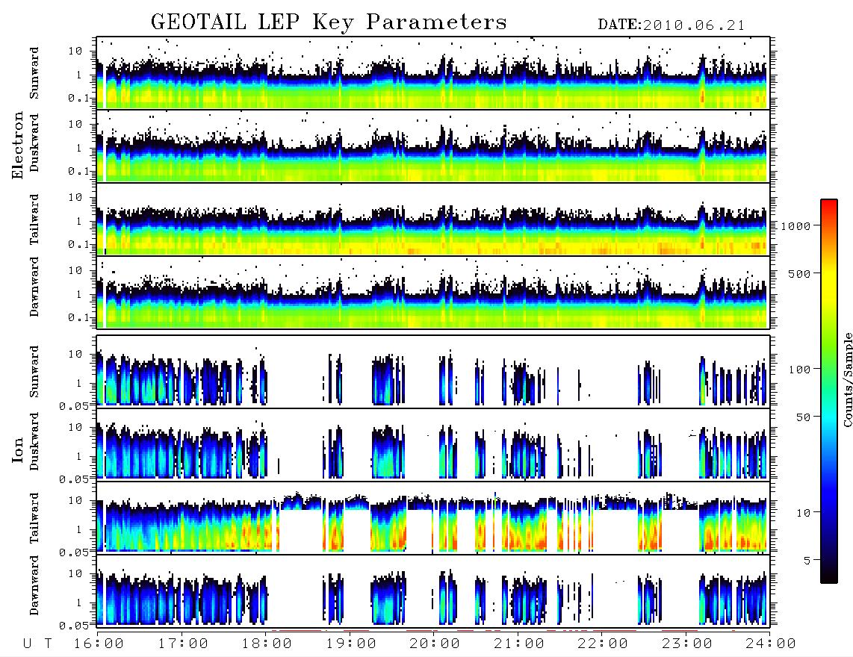Viewport: 853px width, 657px height.
Task: Click the "Ion" group axis label
Action: tap(17, 450)
